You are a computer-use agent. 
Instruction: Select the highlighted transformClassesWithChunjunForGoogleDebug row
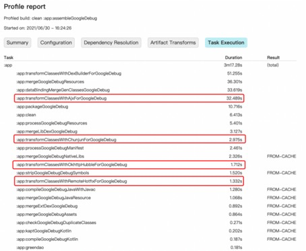130,139
